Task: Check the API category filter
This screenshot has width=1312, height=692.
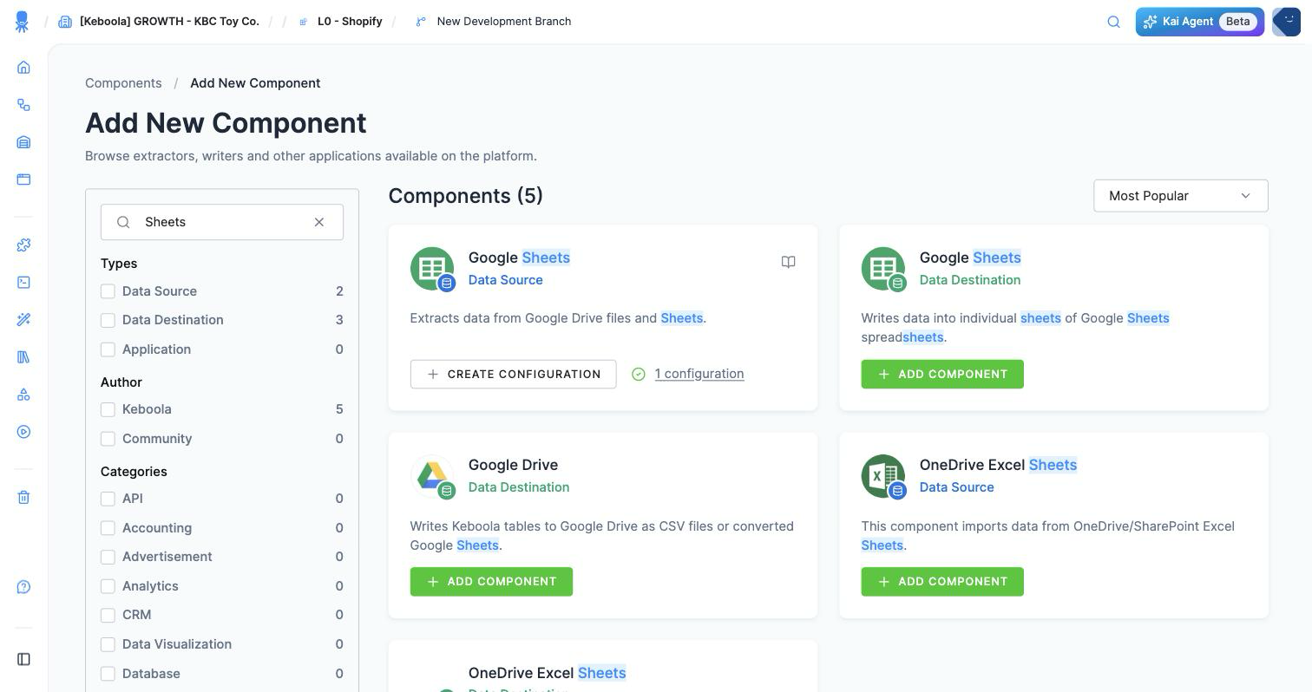Action: coord(108,499)
